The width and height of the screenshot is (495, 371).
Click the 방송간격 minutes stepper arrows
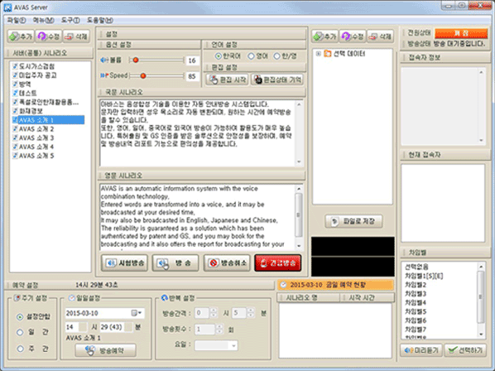pyautogui.click(x=251, y=313)
